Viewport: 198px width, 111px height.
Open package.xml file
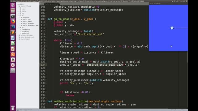click(25, 31)
